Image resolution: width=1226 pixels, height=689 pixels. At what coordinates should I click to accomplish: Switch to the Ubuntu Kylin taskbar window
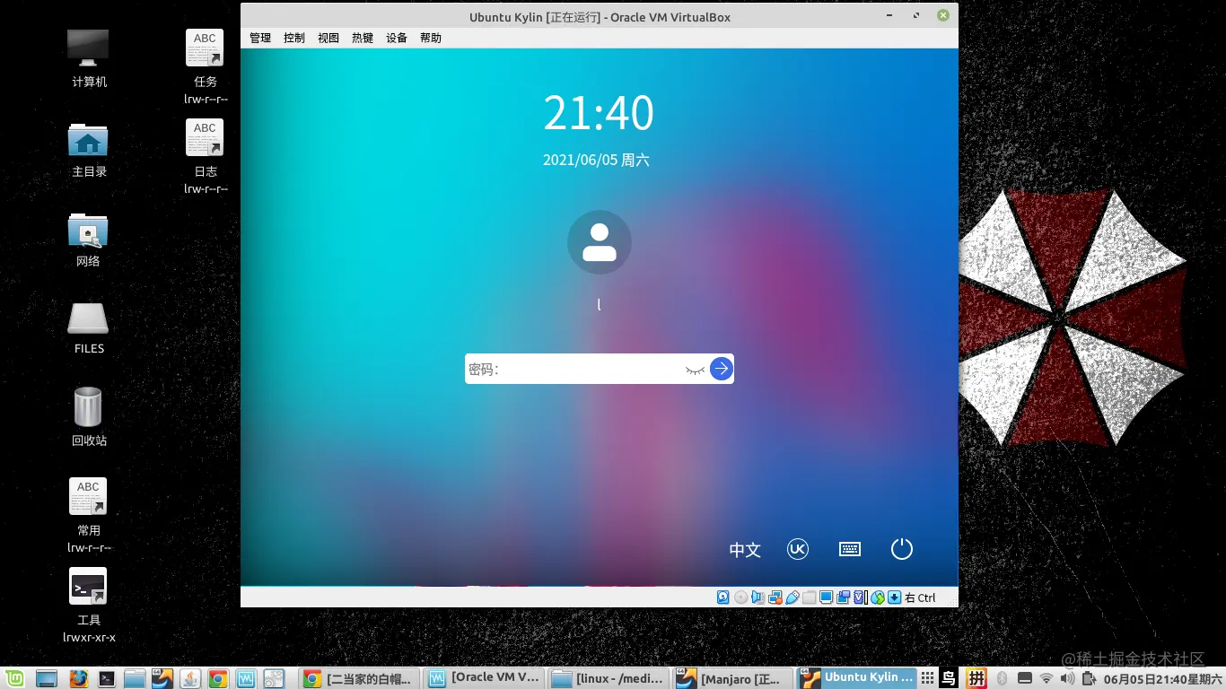(857, 678)
